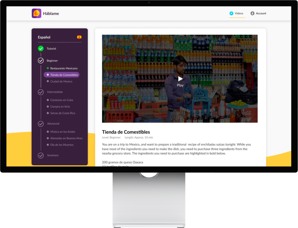Click the blue Videos play icon
Image resolution: width=298 pixels, height=228 pixels.
click(231, 13)
